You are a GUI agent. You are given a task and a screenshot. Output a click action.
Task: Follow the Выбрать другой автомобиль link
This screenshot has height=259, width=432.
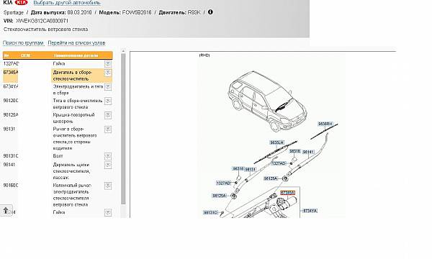(x=67, y=3)
